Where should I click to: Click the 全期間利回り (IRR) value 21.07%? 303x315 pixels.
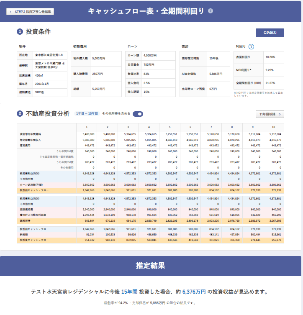click(270, 83)
